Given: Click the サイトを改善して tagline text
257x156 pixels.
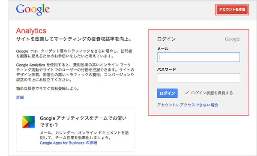Looking at the screenshot, I should click(74, 39).
